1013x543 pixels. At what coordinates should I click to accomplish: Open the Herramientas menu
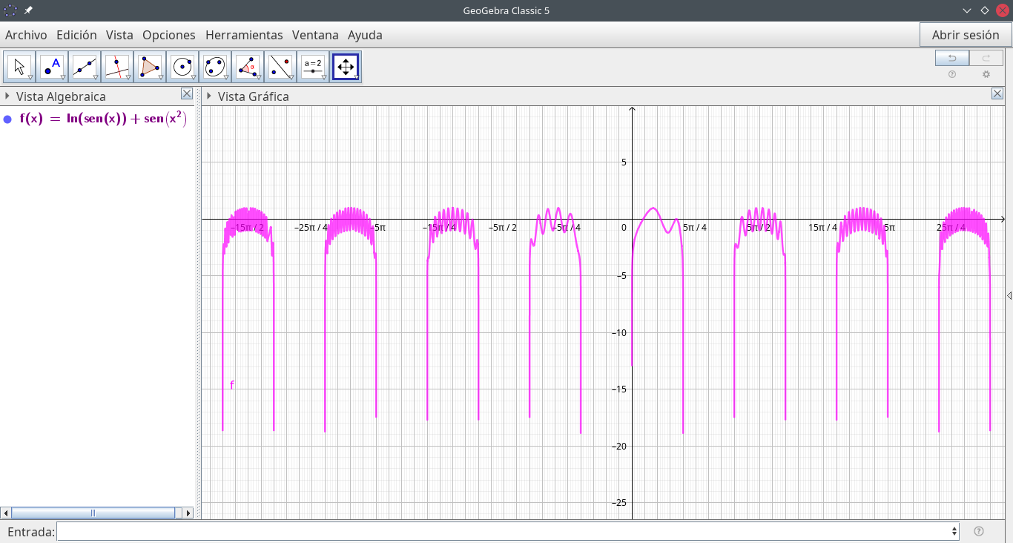244,35
